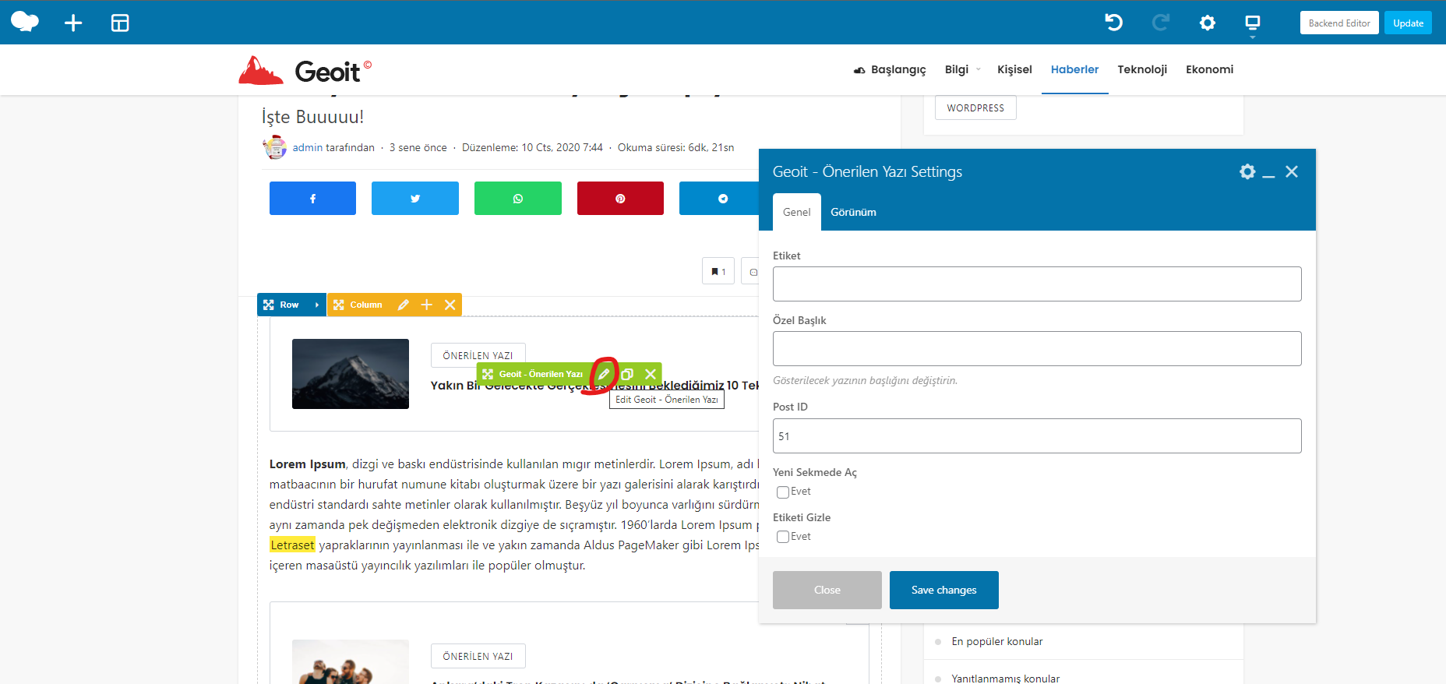Click the Save changes button
The width and height of the screenshot is (1446, 684).
click(943, 590)
